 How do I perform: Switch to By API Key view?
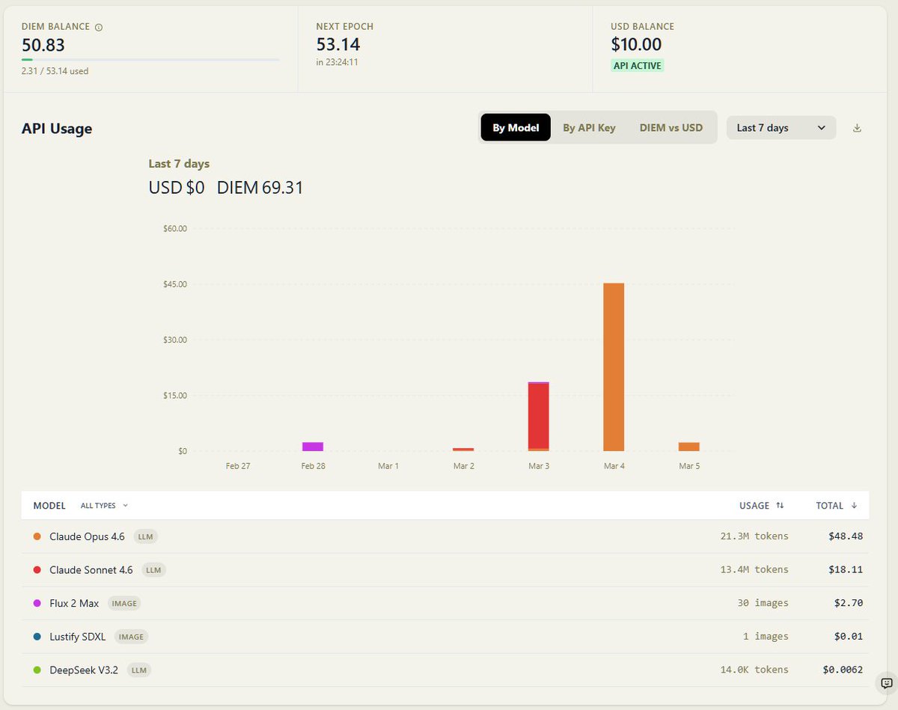click(589, 127)
